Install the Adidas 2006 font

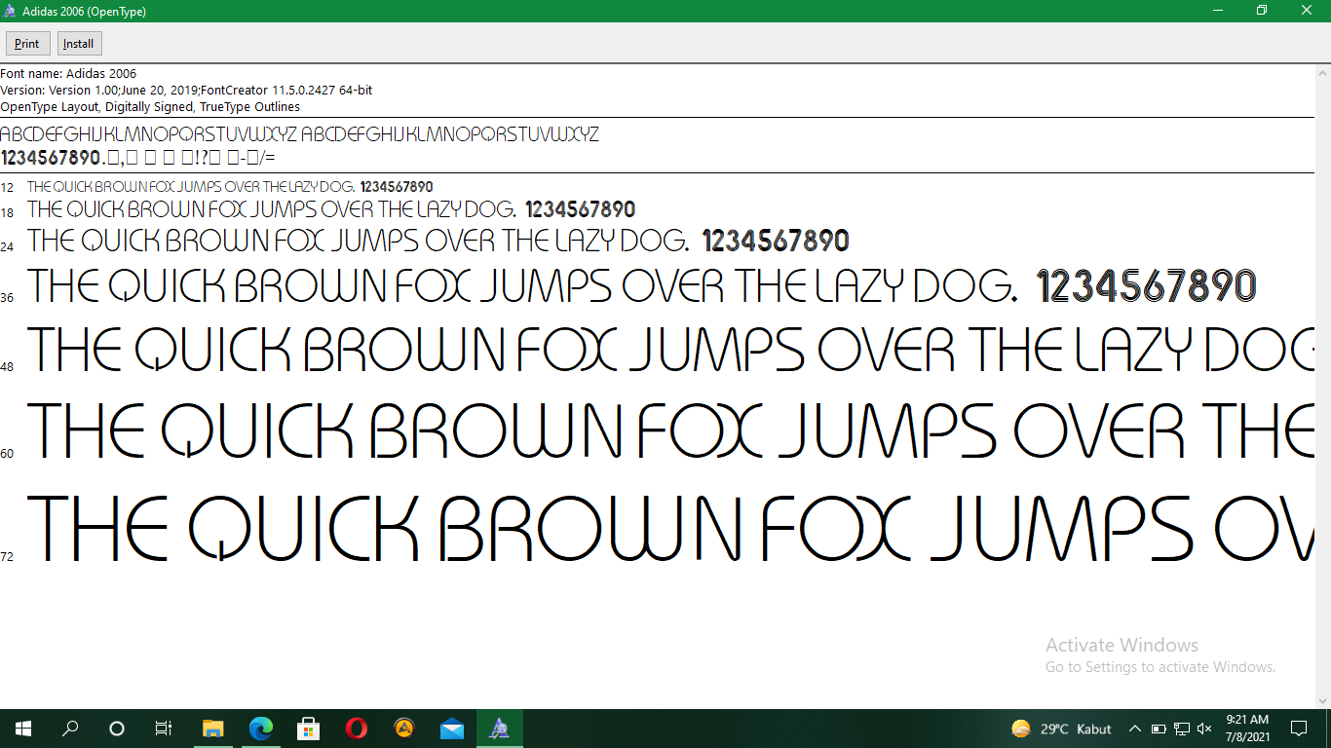(x=78, y=43)
